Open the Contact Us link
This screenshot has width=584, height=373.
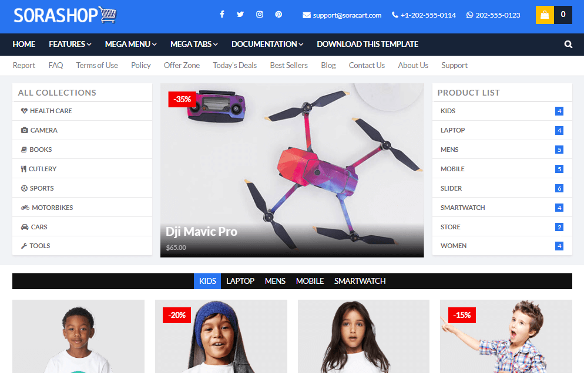coord(367,66)
